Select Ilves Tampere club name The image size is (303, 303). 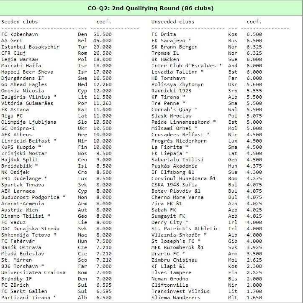tap(171, 272)
